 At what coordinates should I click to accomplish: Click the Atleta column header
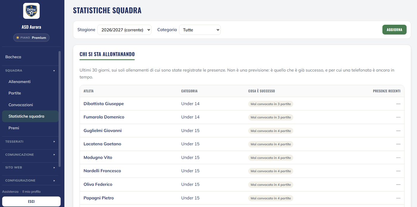(88, 91)
